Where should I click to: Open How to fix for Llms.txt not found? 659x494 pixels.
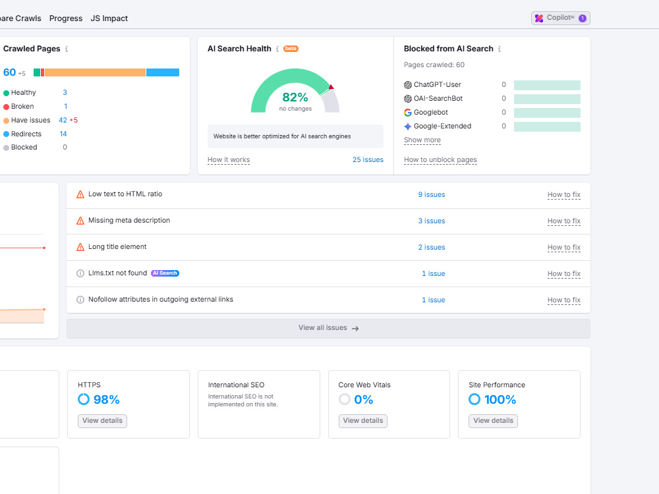coord(564,273)
